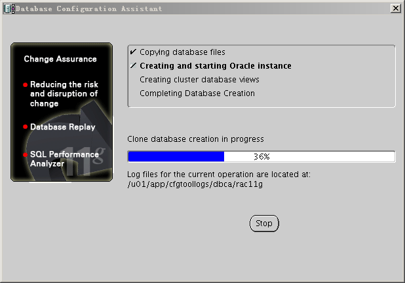Close the Database Configuration Assistant window
The width and height of the screenshot is (405, 283).
[395, 8]
